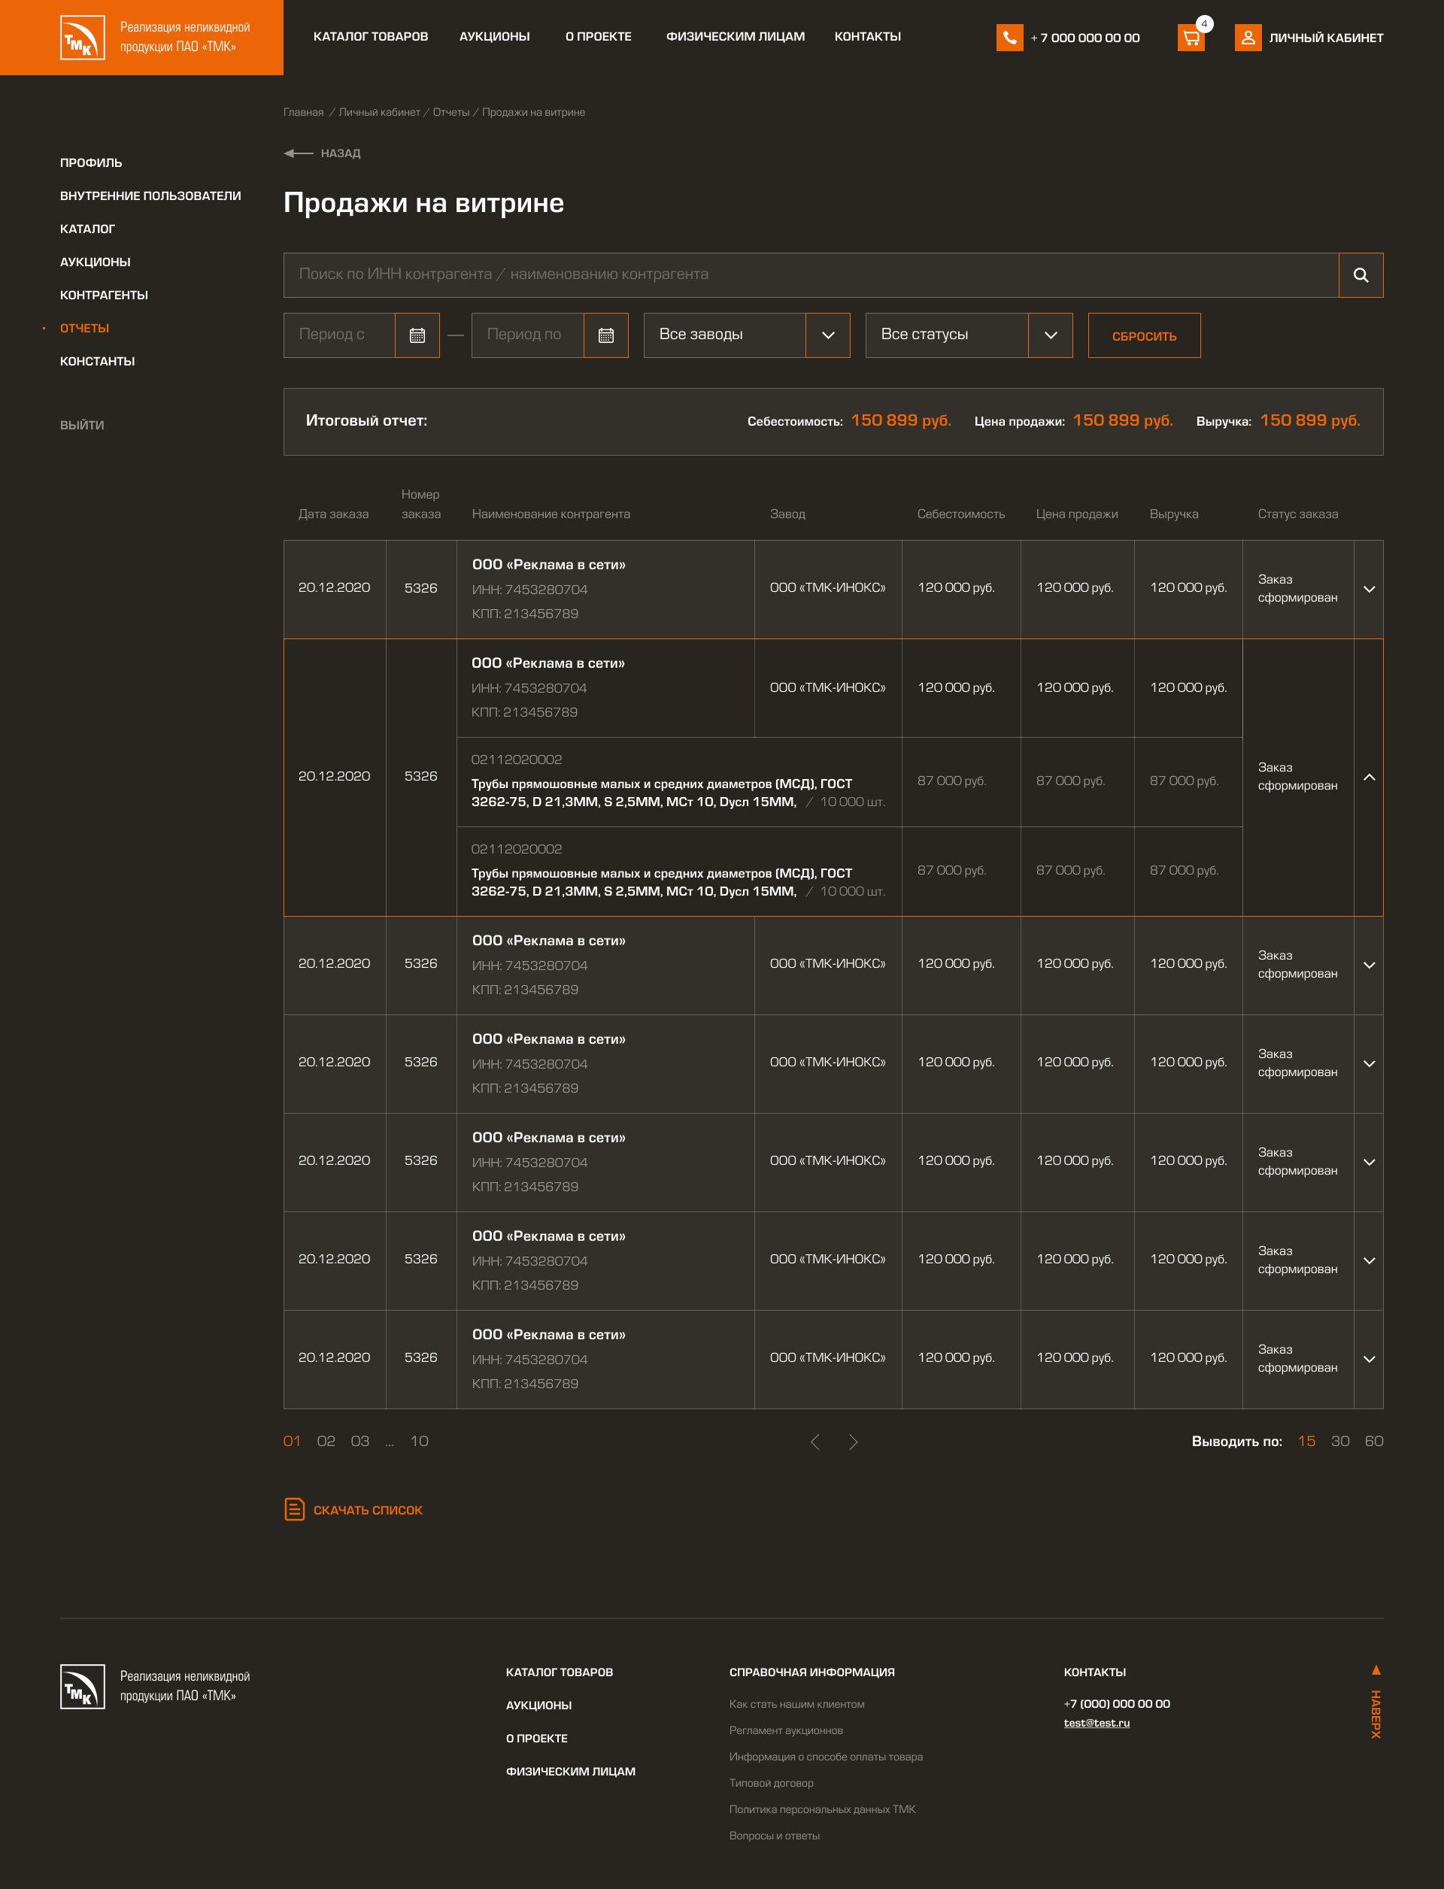Open calendar for Период по

(606, 335)
